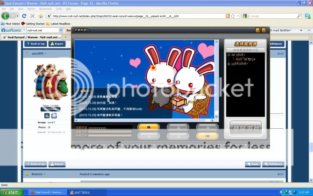Minimize the game launcher with yellow button
The width and height of the screenshot is (313, 196).
[x=257, y=30]
